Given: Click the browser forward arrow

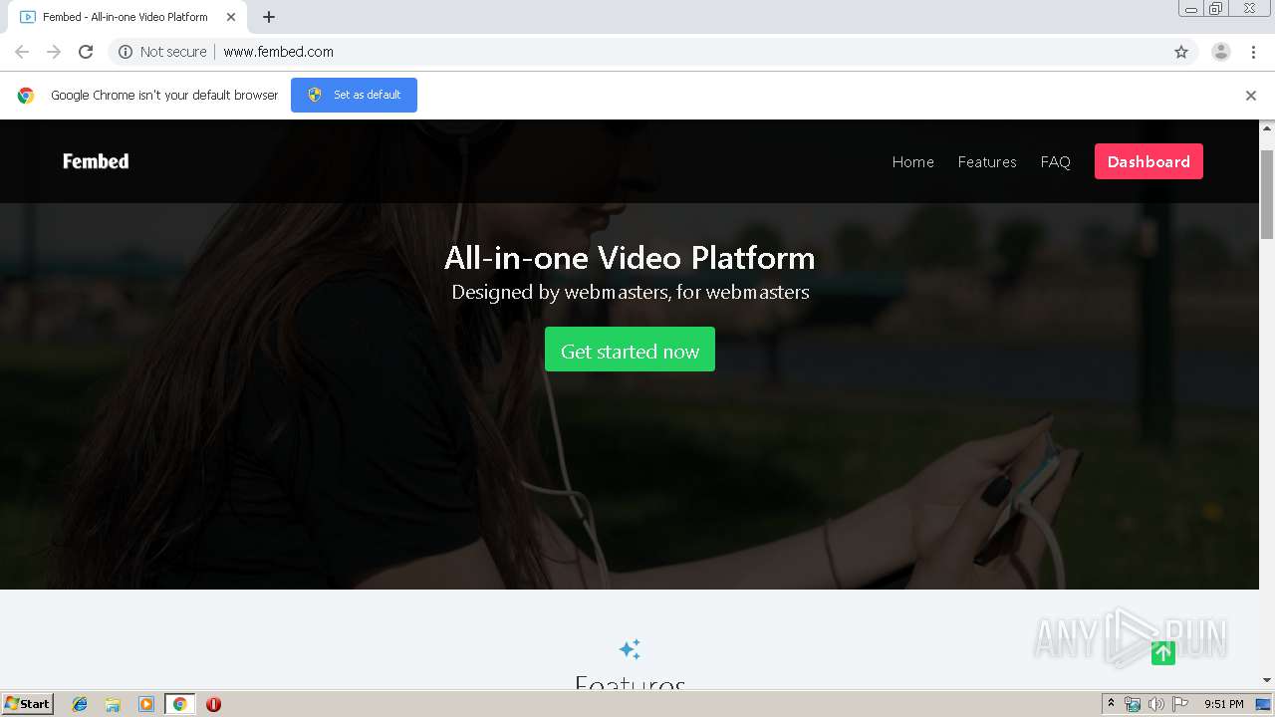Looking at the screenshot, I should [54, 52].
